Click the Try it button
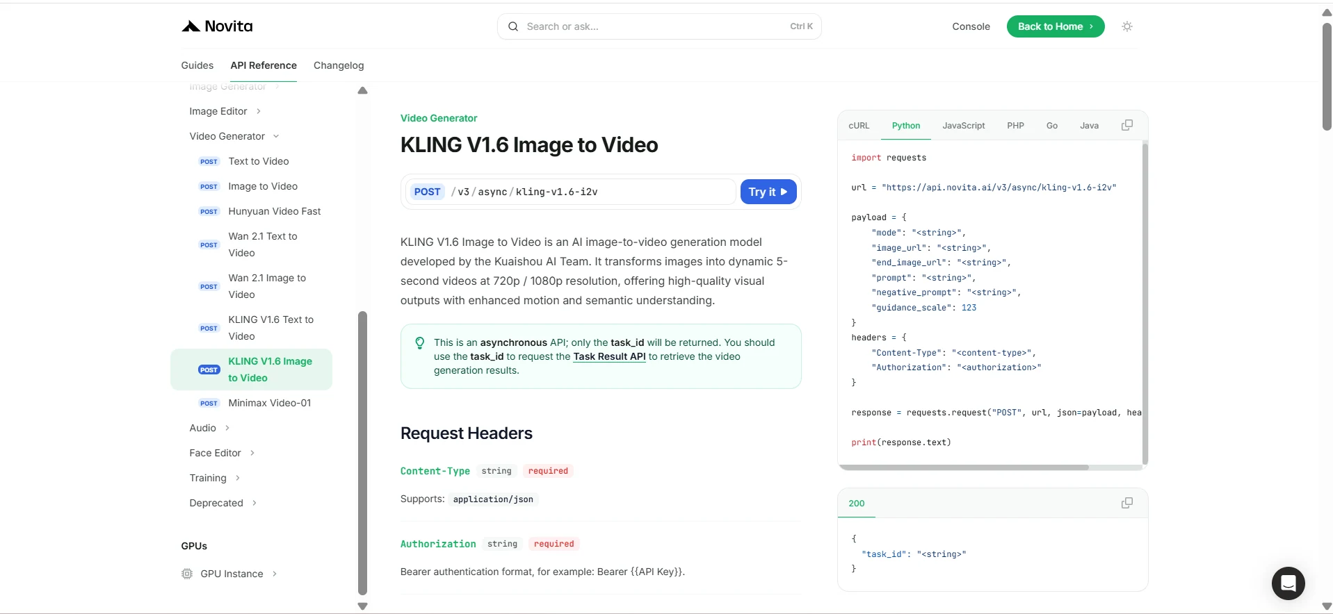Image resolution: width=1333 pixels, height=614 pixels. (768, 192)
